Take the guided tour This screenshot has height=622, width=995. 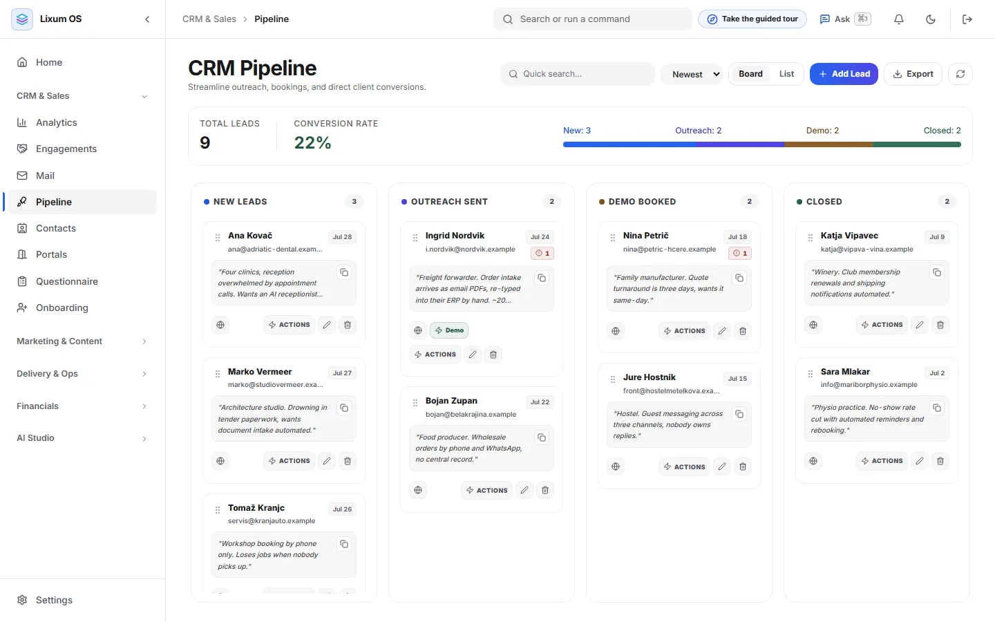pyautogui.click(x=752, y=19)
